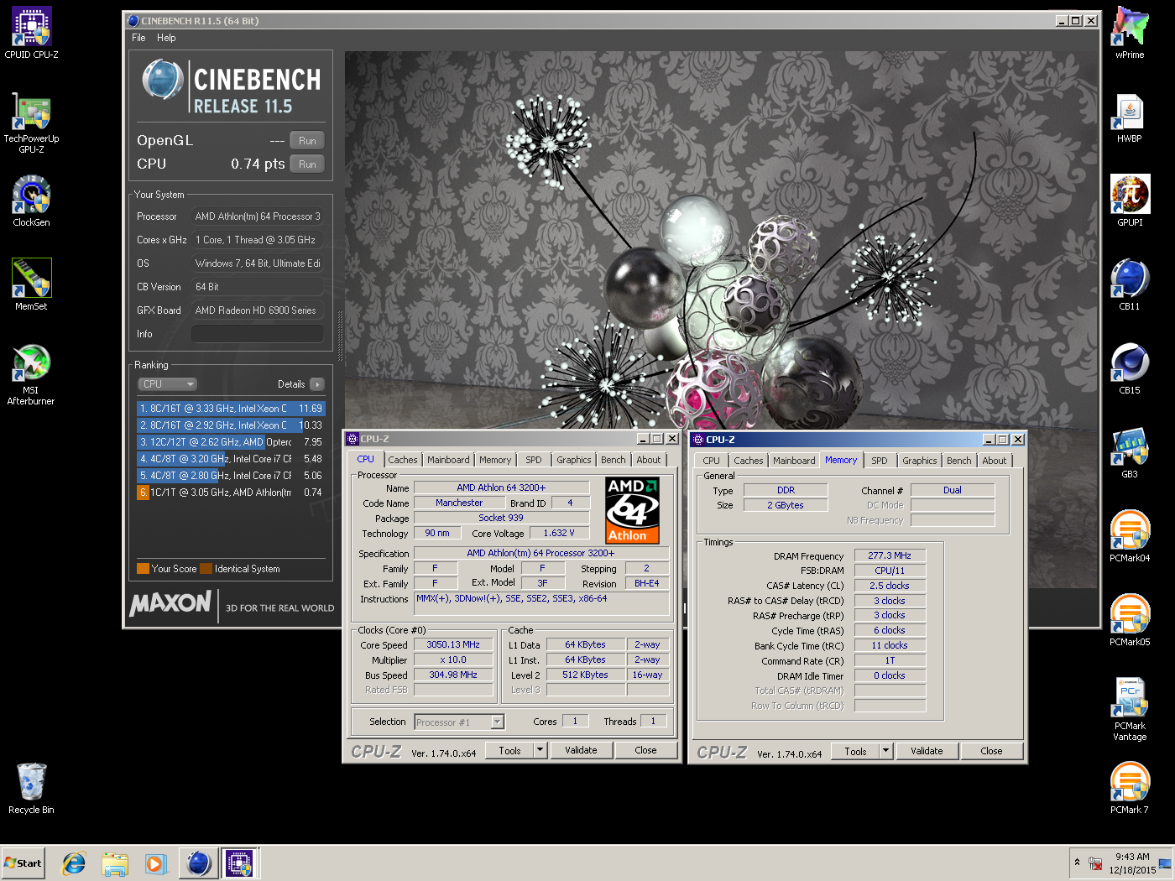Open Processor #1 selection dropdown
1175x881 pixels.
[x=459, y=722]
